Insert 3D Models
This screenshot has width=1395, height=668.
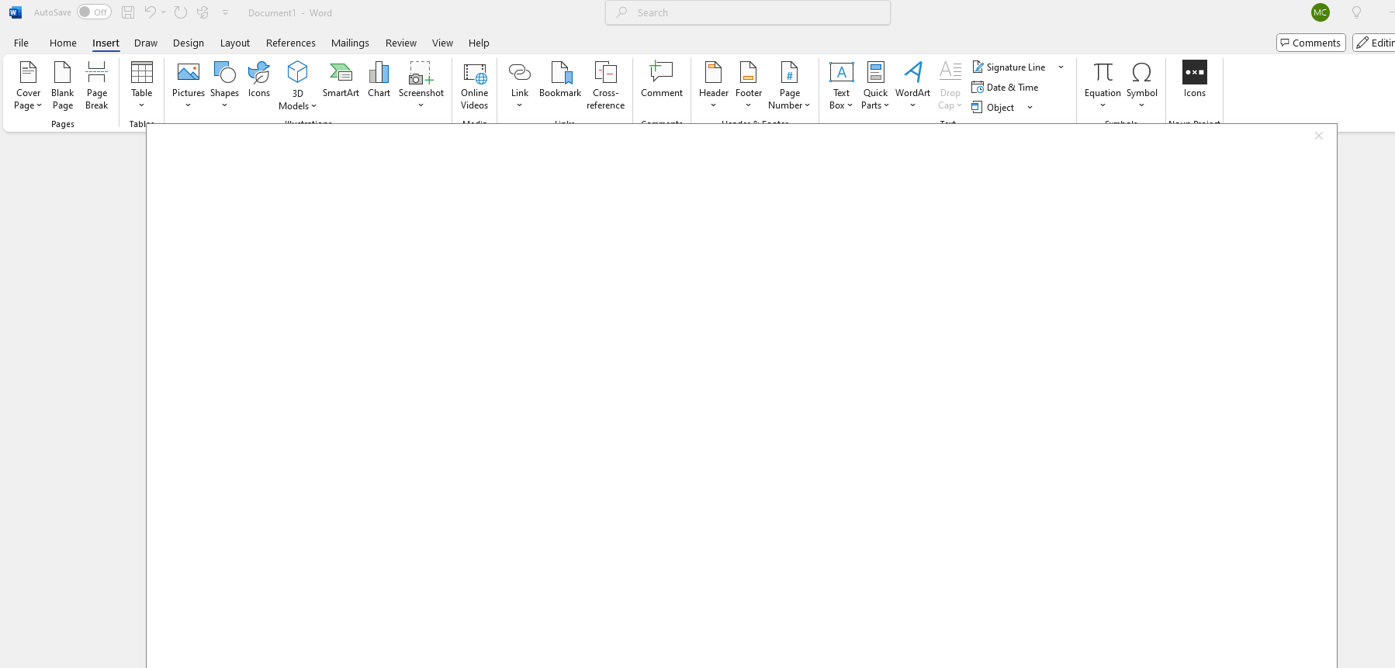point(298,85)
